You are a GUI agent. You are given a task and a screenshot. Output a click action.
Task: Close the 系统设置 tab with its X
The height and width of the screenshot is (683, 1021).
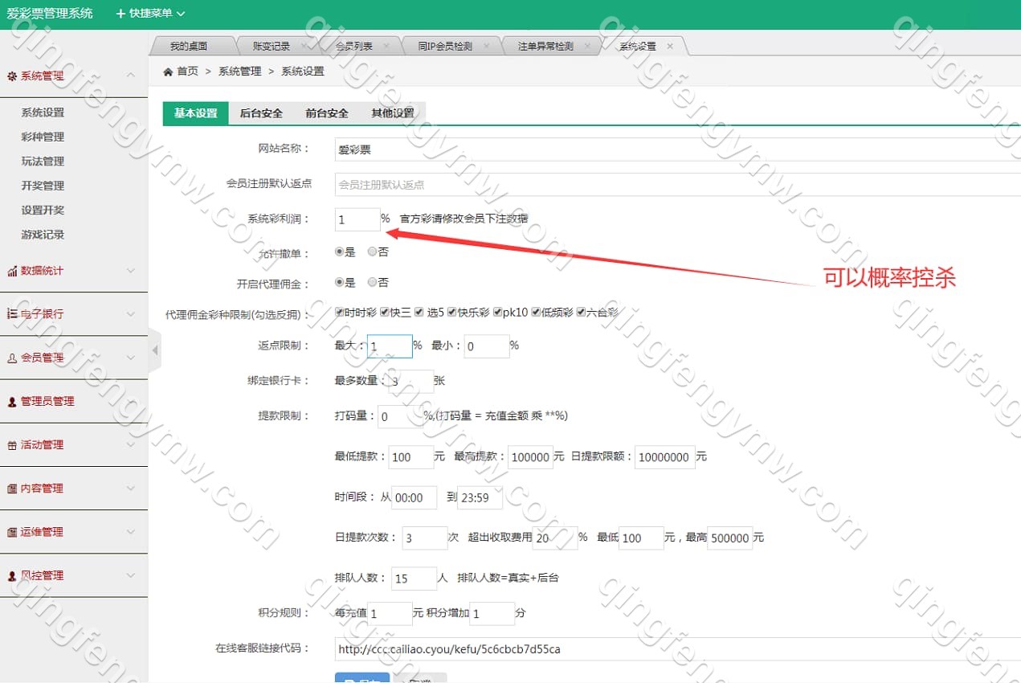click(670, 47)
